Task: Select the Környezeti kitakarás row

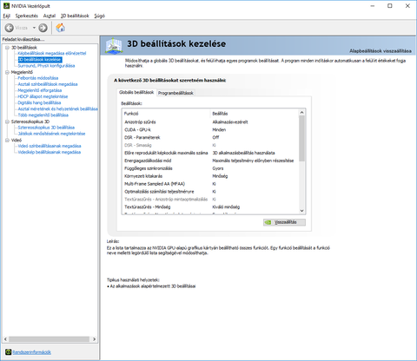Action: tap(210, 176)
